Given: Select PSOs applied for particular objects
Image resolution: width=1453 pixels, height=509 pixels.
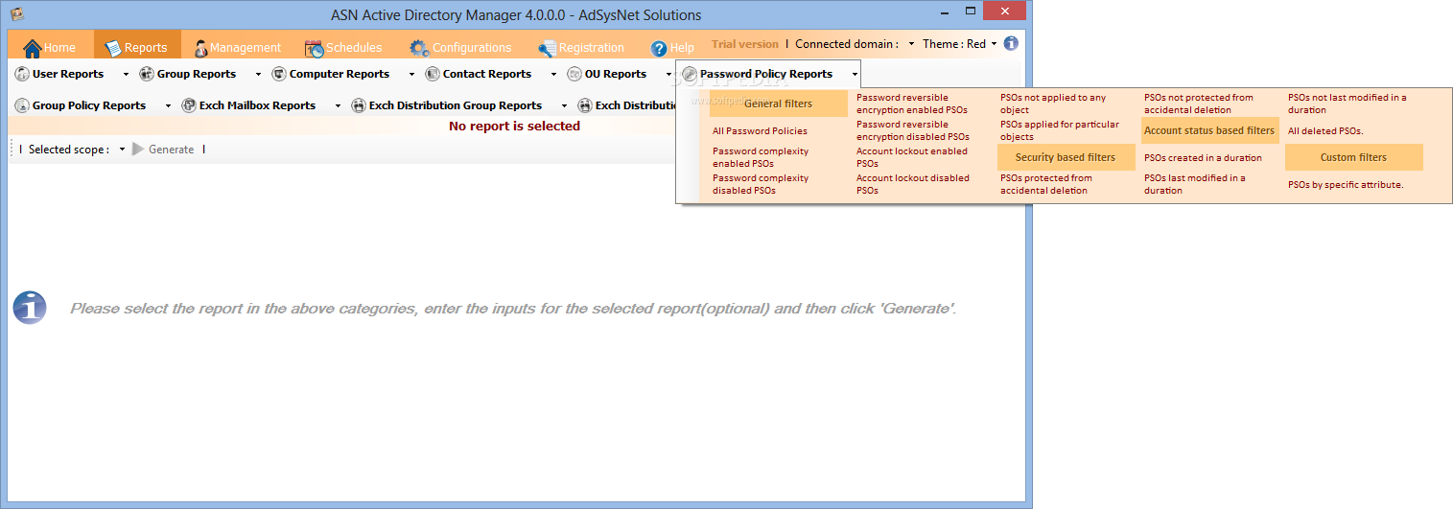Looking at the screenshot, I should [x=1060, y=130].
